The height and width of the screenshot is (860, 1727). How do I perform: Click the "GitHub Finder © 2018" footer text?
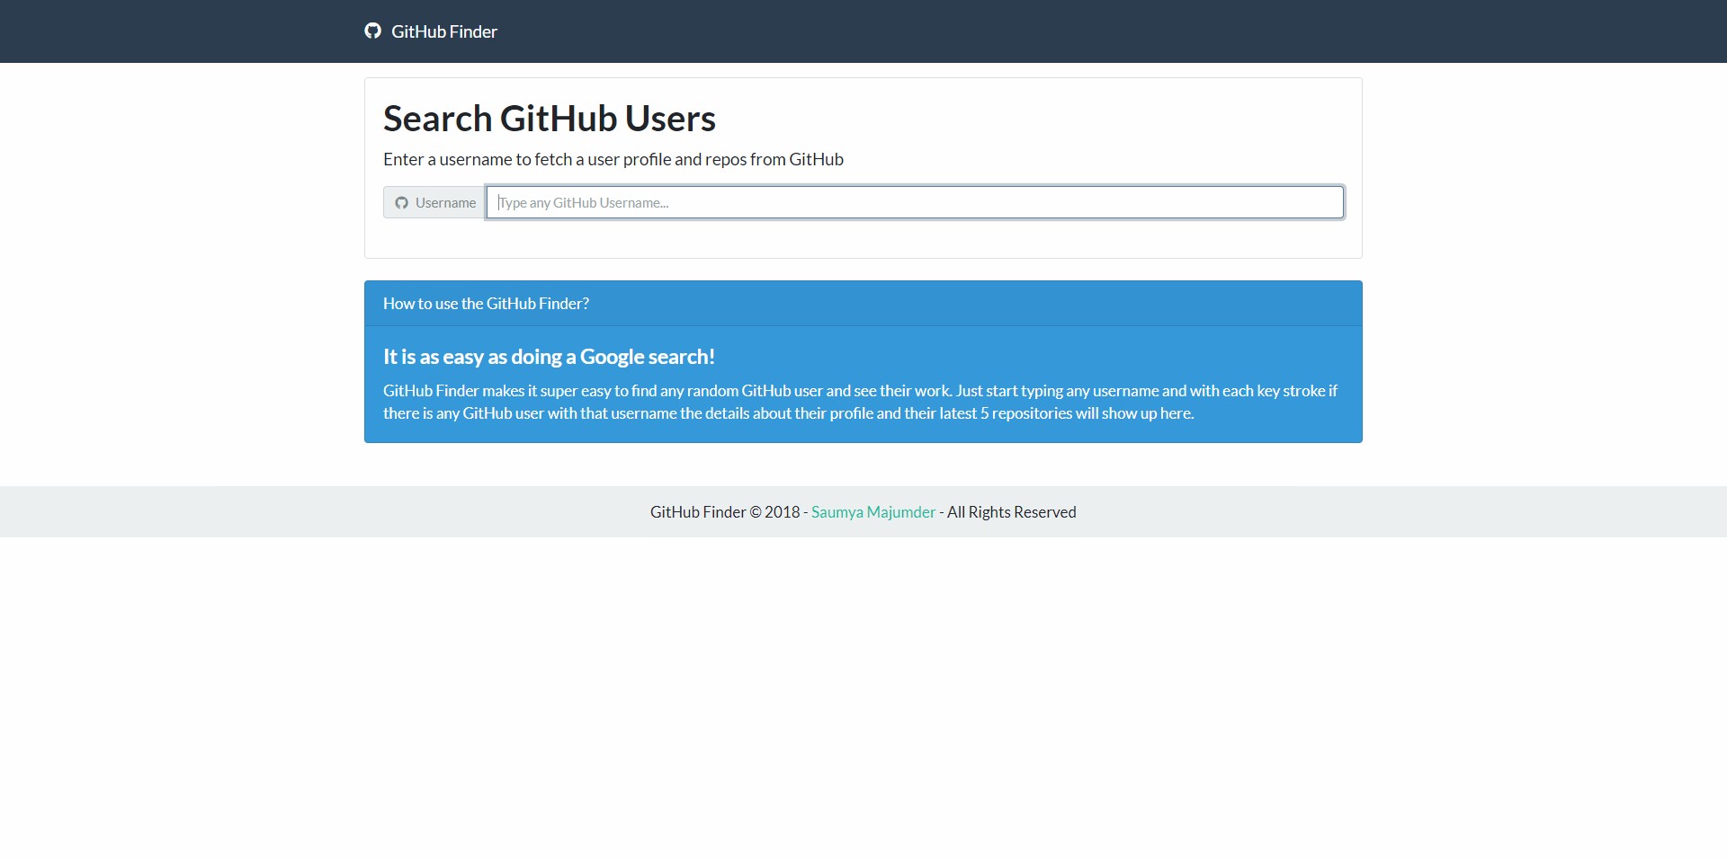(725, 512)
